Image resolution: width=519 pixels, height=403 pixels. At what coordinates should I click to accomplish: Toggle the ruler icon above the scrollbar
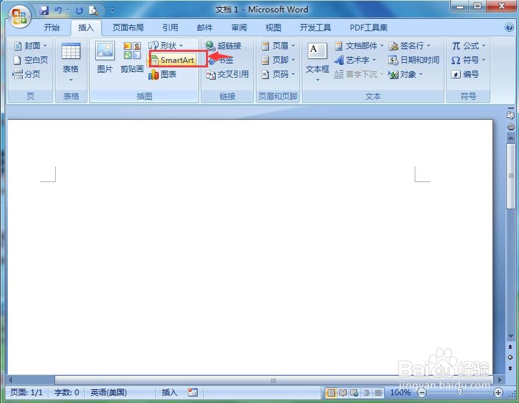pos(511,115)
